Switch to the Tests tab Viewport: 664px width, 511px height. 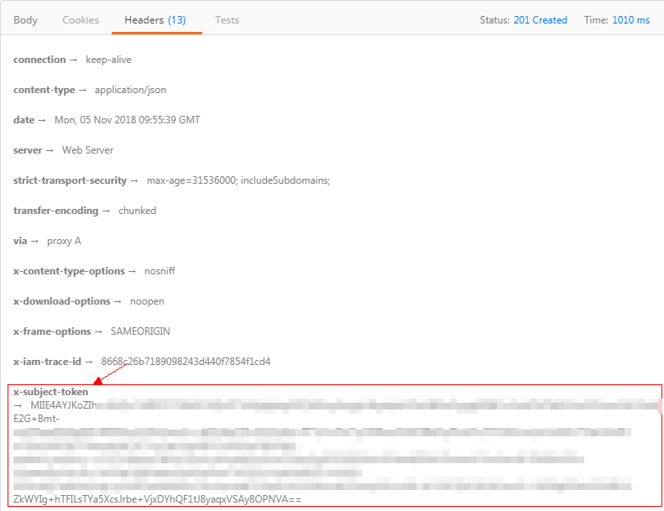pos(227,19)
